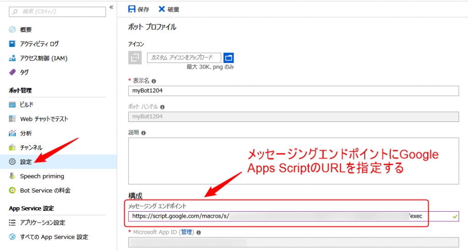Click the アクセス制御 (IAM) icon
The image size is (468, 251).
click(x=12, y=58)
